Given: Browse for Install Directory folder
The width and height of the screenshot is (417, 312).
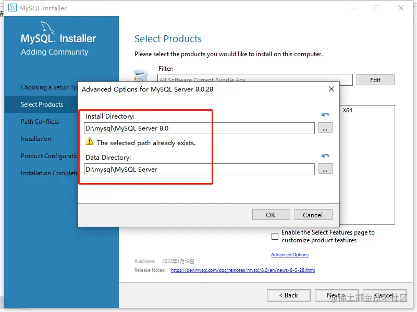Looking at the screenshot, I should point(325,128).
